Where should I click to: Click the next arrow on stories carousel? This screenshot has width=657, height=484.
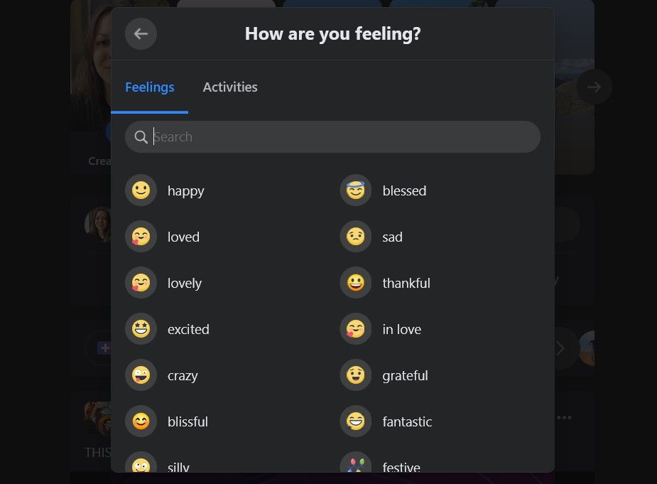(x=594, y=87)
